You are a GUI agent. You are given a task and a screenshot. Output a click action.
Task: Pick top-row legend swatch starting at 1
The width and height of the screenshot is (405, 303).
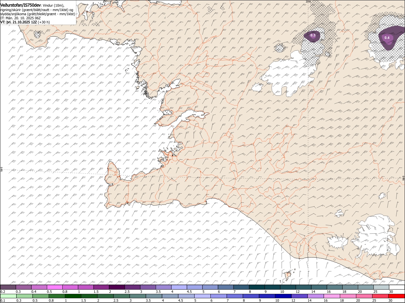point(86,287)
